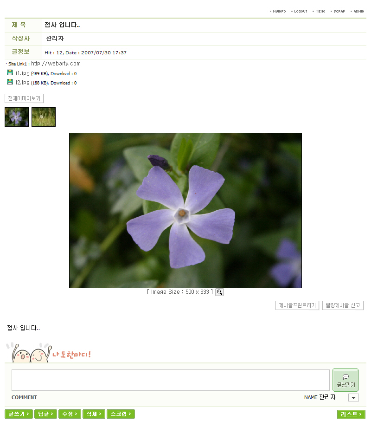Focus the COMMENT text box
The height and width of the screenshot is (427, 371).
coord(170,380)
